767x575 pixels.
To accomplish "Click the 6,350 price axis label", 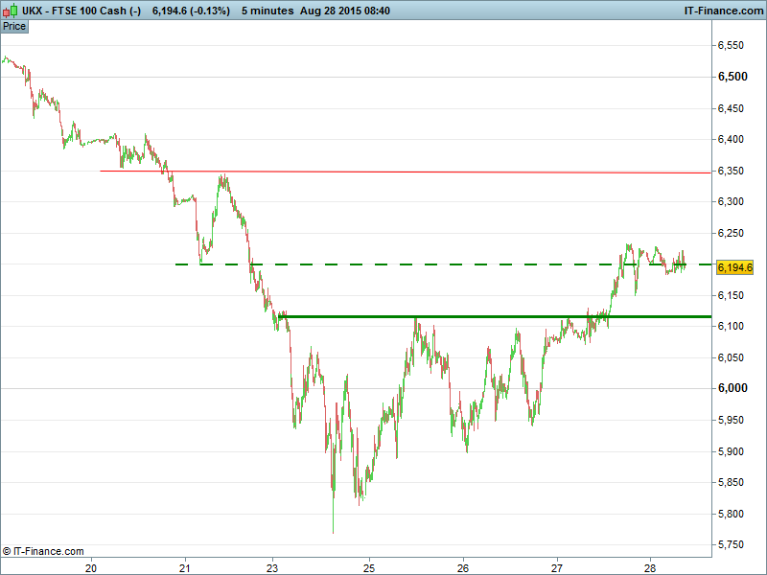I will click(x=733, y=171).
